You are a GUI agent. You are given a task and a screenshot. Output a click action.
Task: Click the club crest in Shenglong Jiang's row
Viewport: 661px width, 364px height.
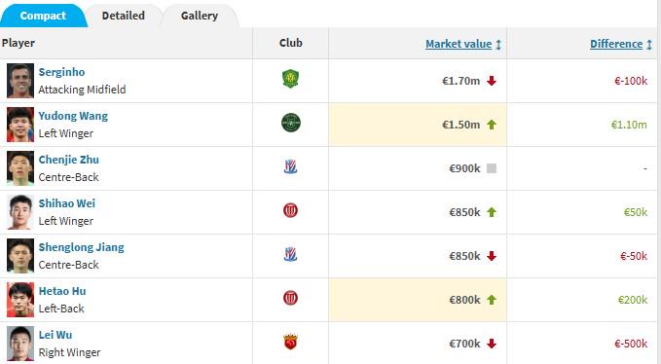click(290, 254)
